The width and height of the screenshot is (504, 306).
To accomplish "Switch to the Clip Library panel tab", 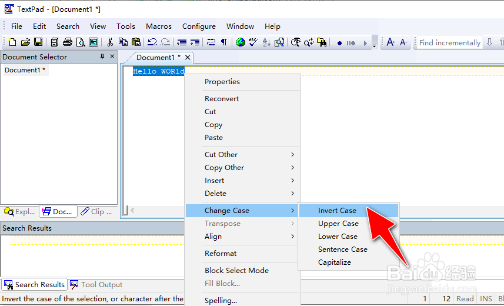I will [x=96, y=211].
